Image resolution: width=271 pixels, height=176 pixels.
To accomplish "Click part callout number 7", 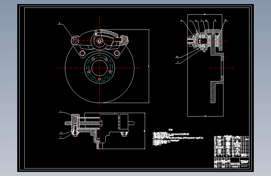I will pyautogui.click(x=202, y=20).
